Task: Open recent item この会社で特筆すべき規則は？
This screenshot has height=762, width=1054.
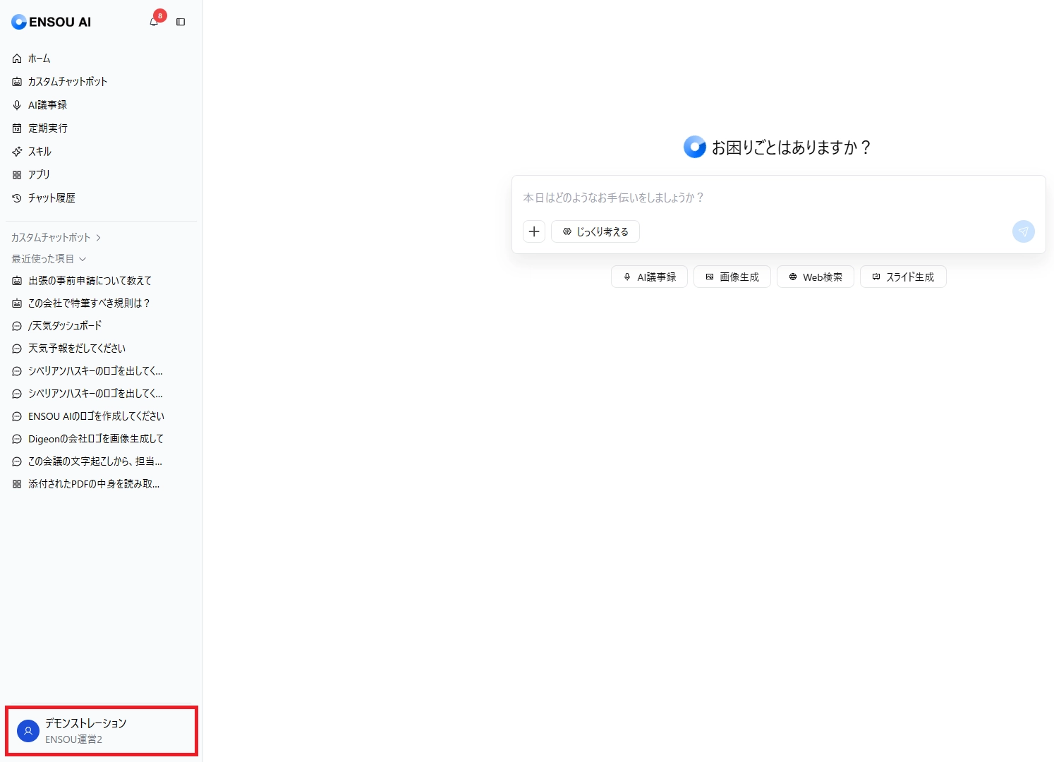Action: (x=101, y=303)
